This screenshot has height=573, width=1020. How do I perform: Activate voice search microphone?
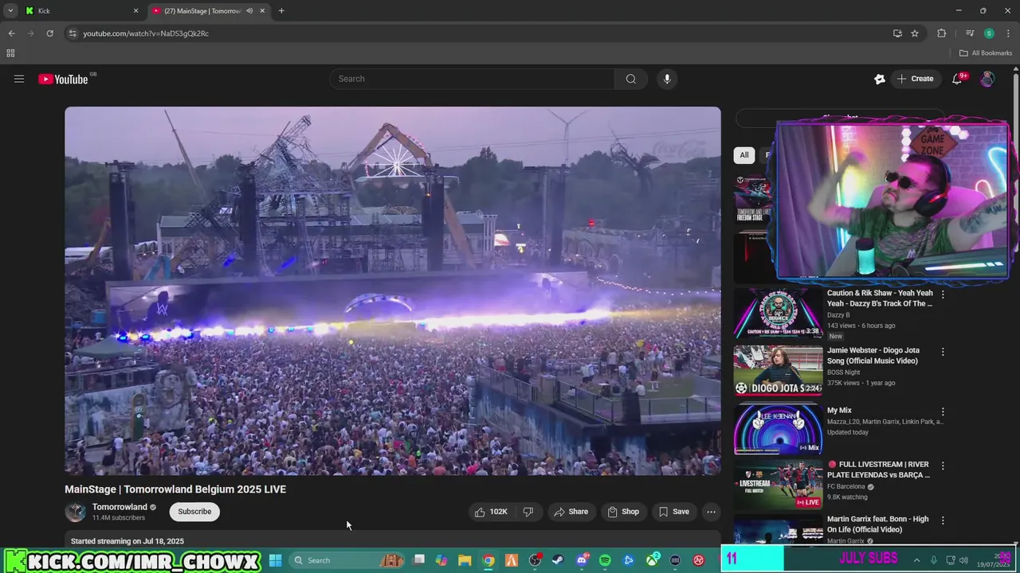[667, 79]
